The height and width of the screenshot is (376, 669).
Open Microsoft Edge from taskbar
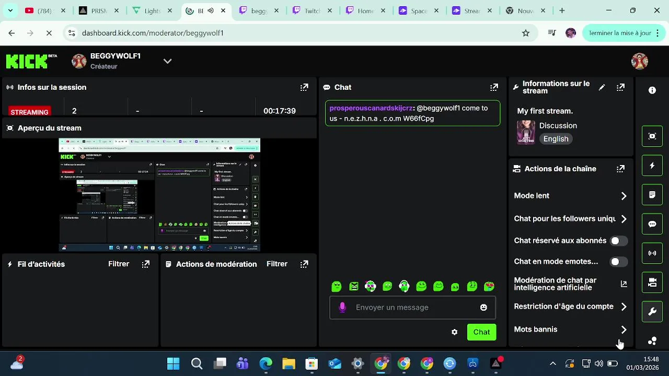[x=266, y=363]
